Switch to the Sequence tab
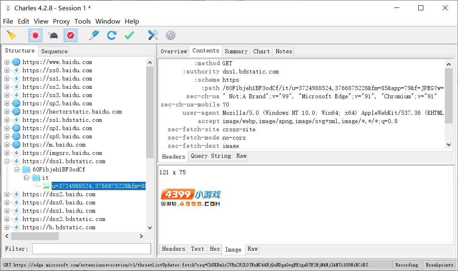 pos(55,51)
